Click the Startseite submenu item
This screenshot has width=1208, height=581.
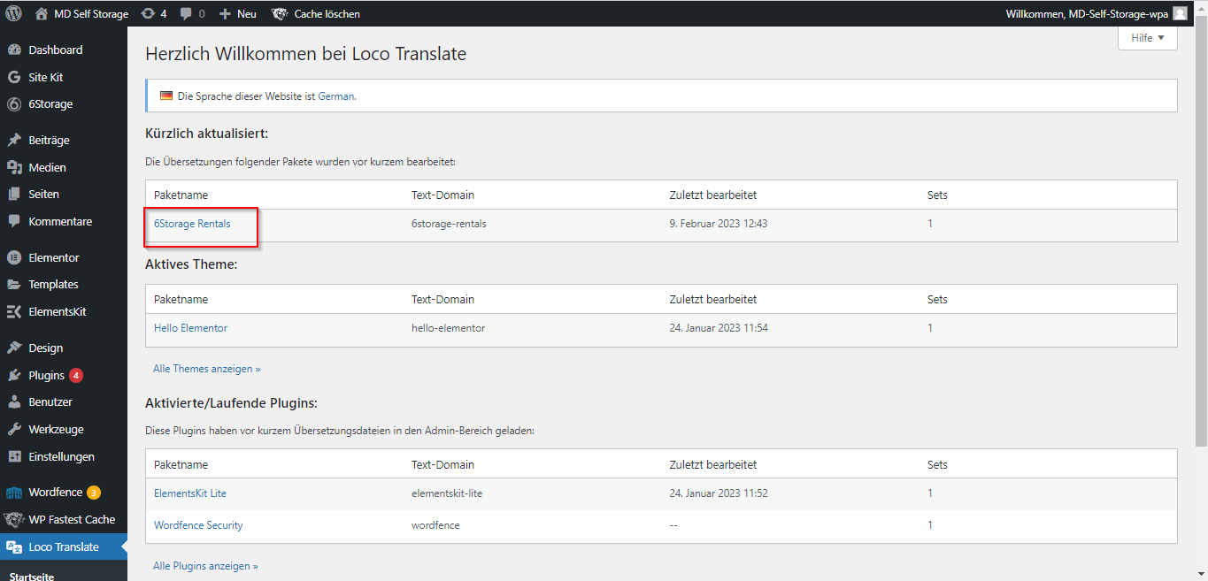pyautogui.click(x=31, y=576)
